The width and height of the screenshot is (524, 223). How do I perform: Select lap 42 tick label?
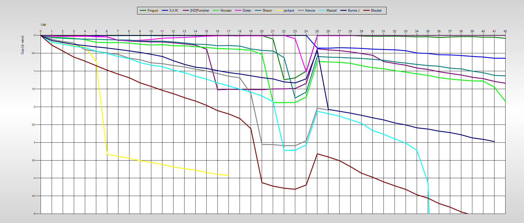coord(505,31)
